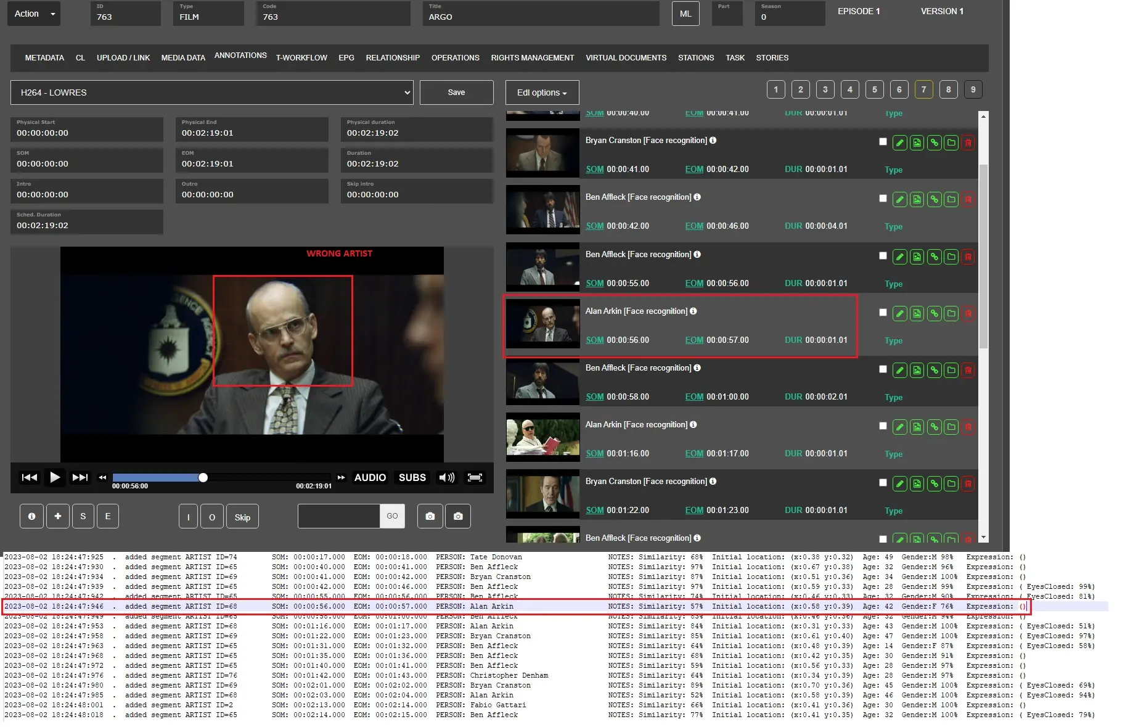Click the video progress slider handle

click(x=203, y=477)
